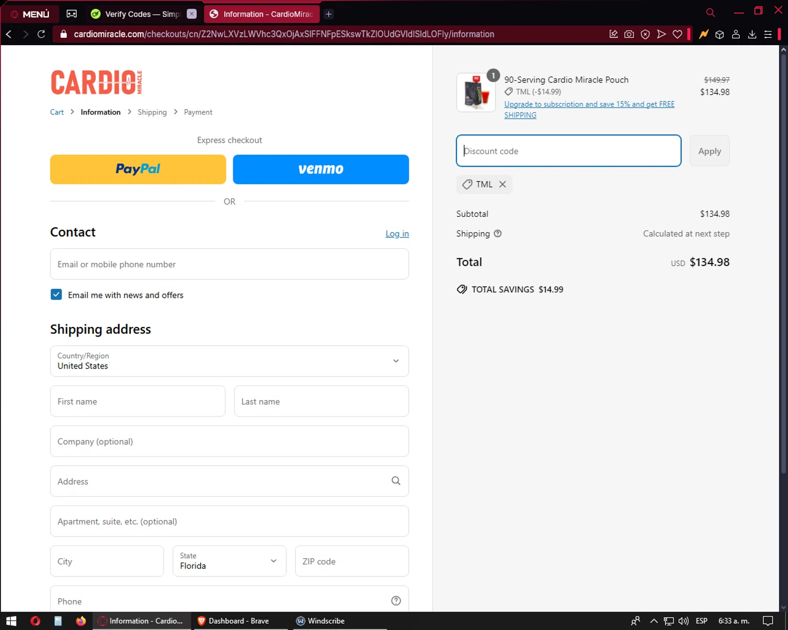Click the City field
The height and width of the screenshot is (630, 788).
pos(107,561)
